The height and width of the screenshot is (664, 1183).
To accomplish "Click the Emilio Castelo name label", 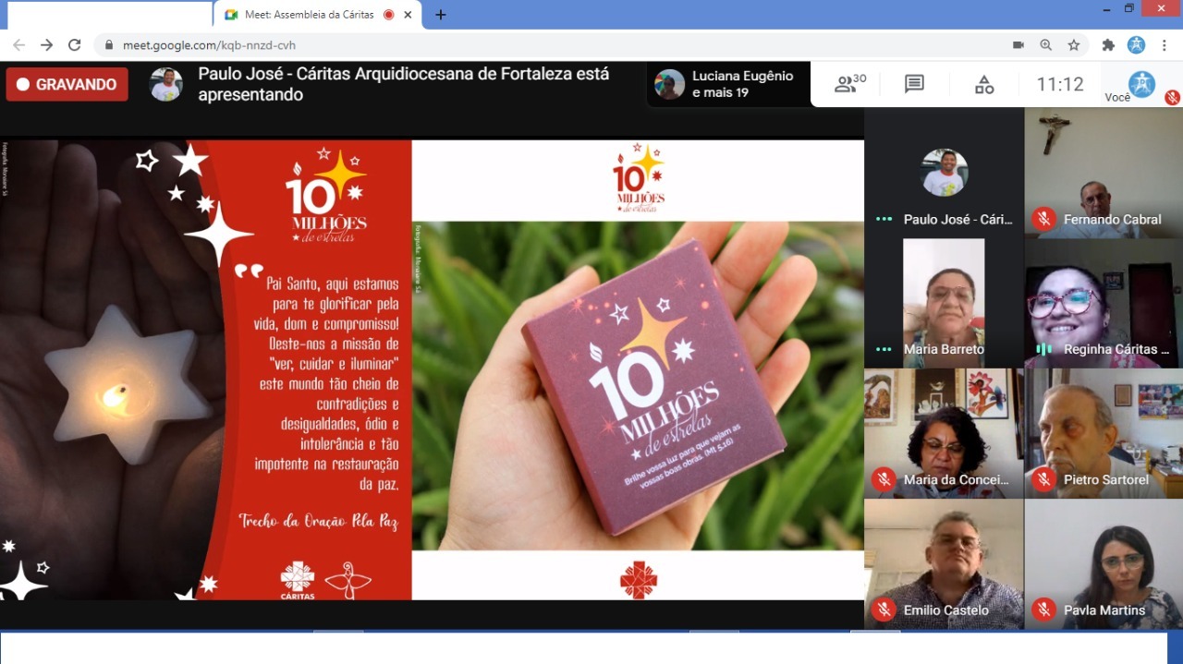I will click(946, 610).
